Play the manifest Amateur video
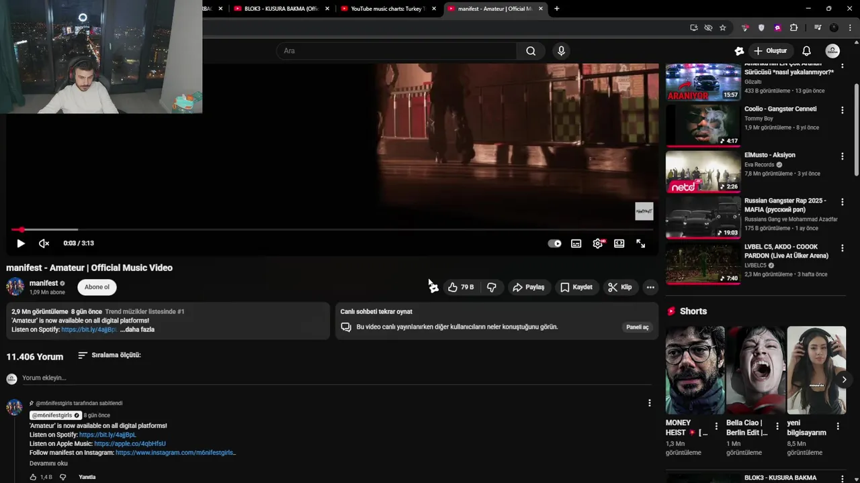 pyautogui.click(x=20, y=244)
